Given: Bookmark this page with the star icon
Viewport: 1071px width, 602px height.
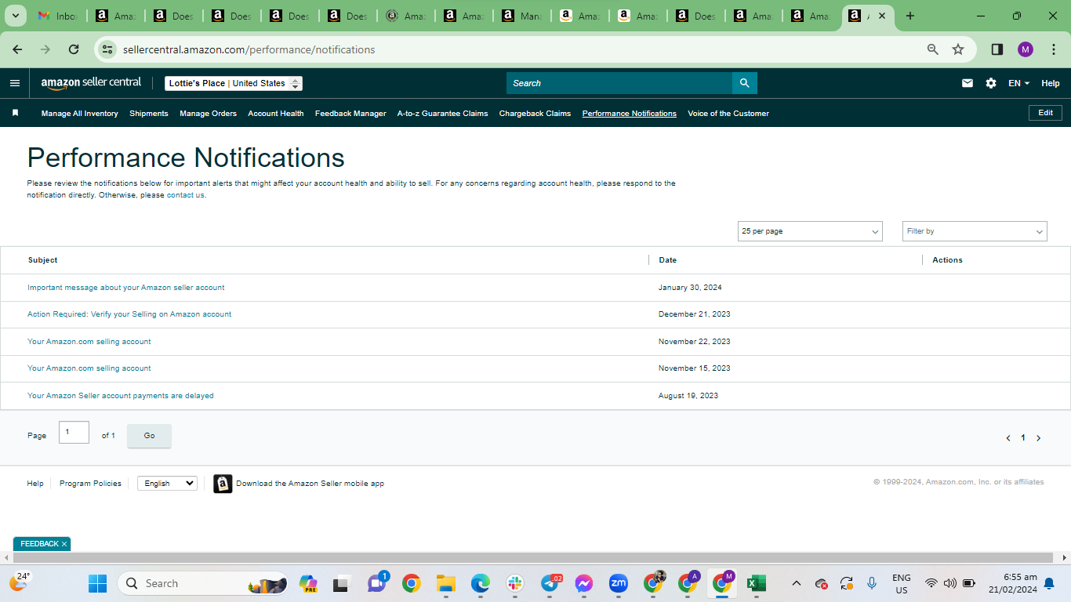Looking at the screenshot, I should coord(958,49).
